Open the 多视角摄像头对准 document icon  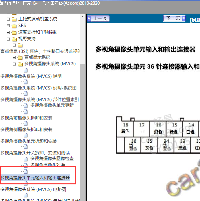tap(26, 165)
